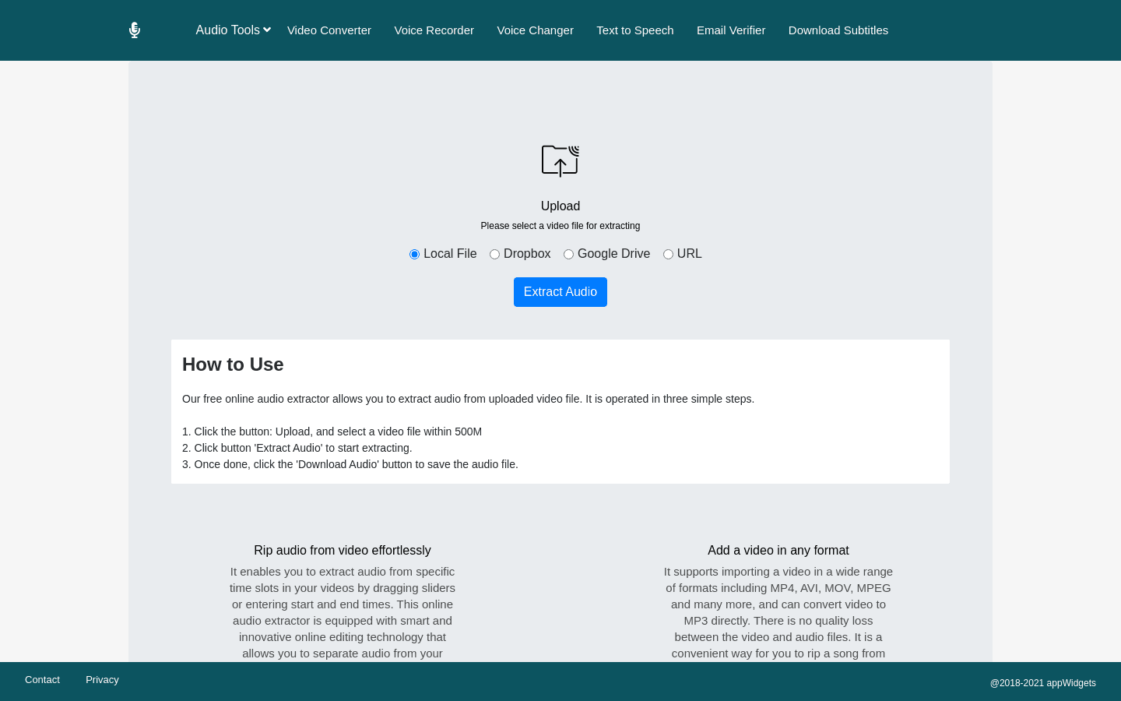Image resolution: width=1121 pixels, height=701 pixels.
Task: Select Google Drive upload option
Action: click(x=568, y=254)
